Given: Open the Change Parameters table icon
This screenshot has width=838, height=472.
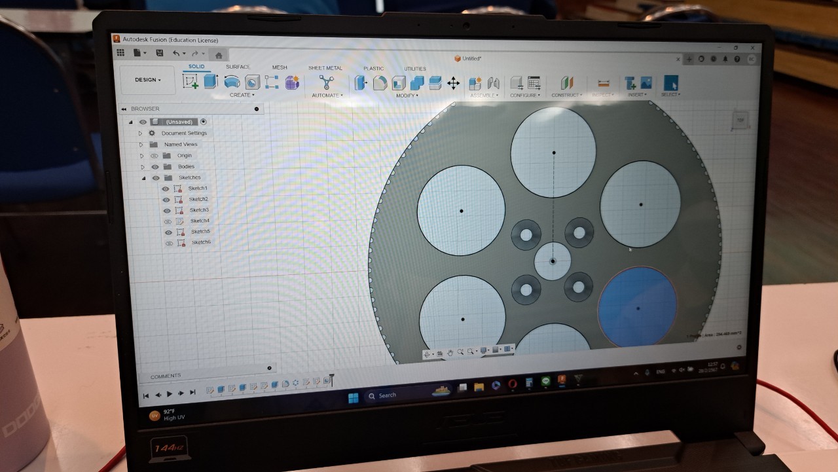Looking at the screenshot, I should click(x=534, y=83).
